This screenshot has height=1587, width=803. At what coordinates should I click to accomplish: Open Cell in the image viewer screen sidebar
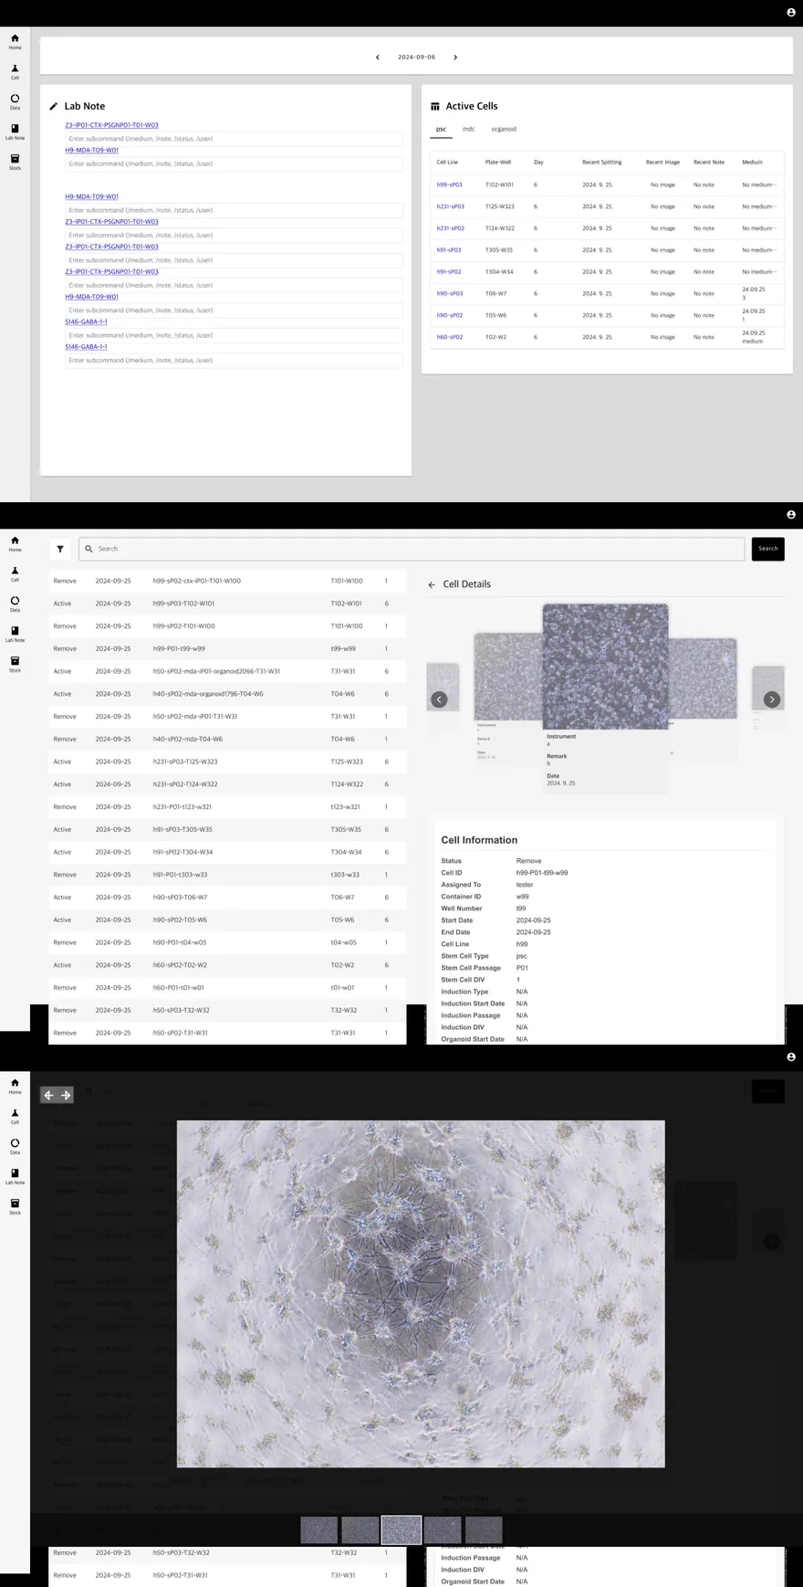coord(15,1116)
